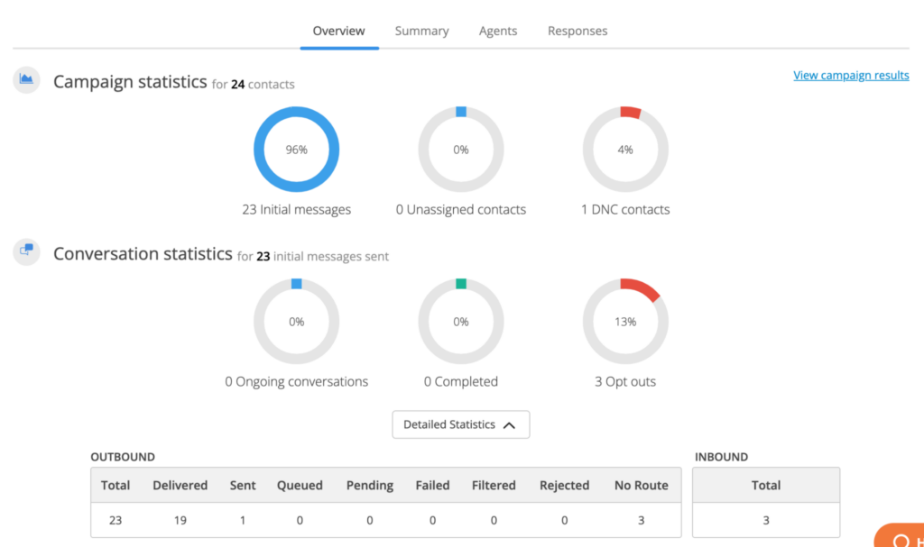Viewport: 924px width, 547px height.
Task: Click the Sent column header
Action: pos(243,485)
